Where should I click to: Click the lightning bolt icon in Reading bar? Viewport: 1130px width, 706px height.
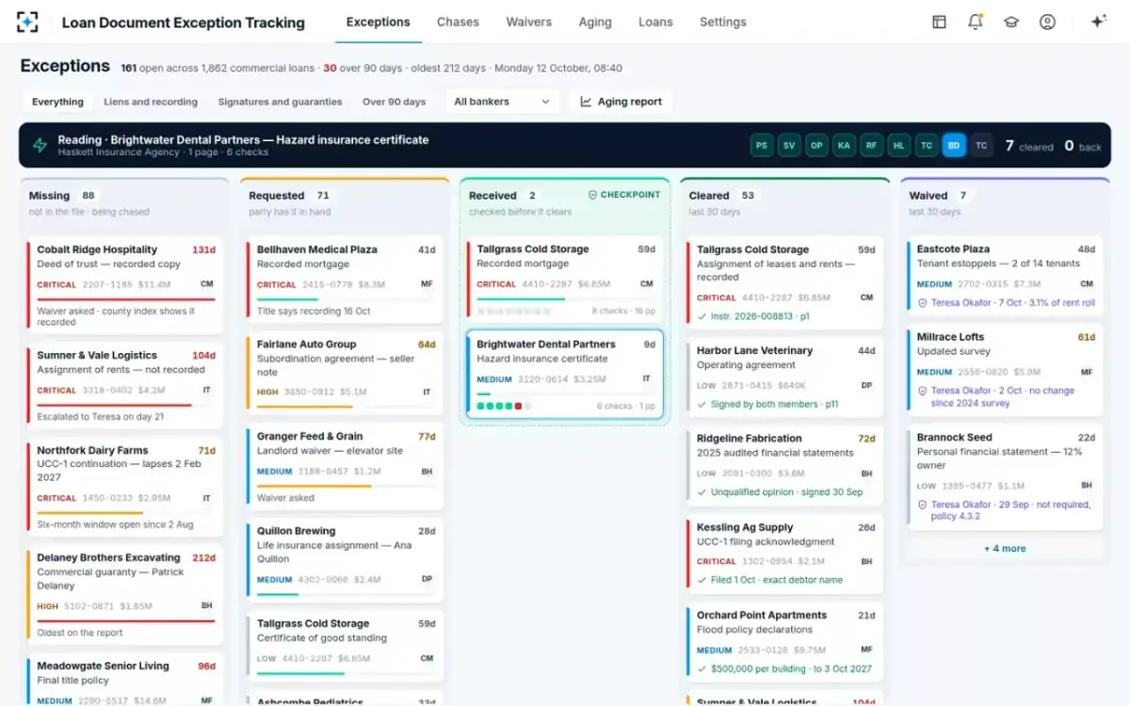[40, 145]
